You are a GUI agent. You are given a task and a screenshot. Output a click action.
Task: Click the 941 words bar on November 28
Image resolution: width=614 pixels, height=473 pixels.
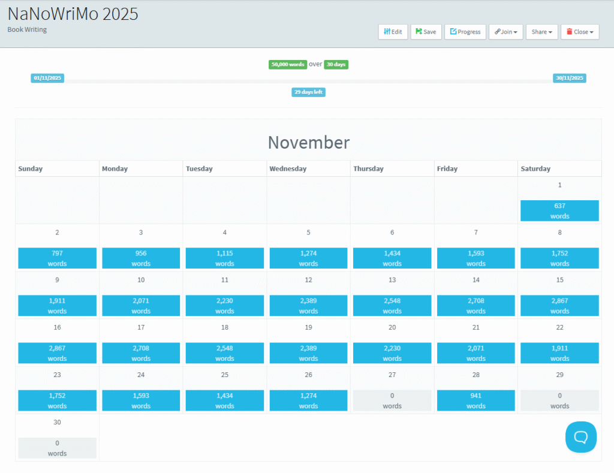coord(475,400)
